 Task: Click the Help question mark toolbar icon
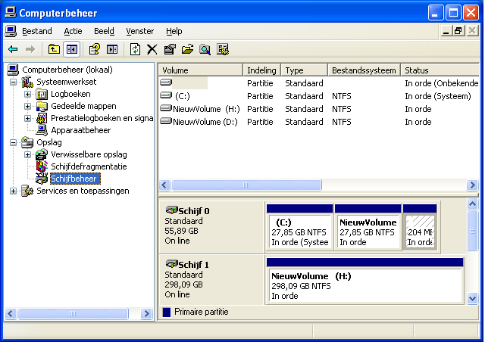click(95, 49)
